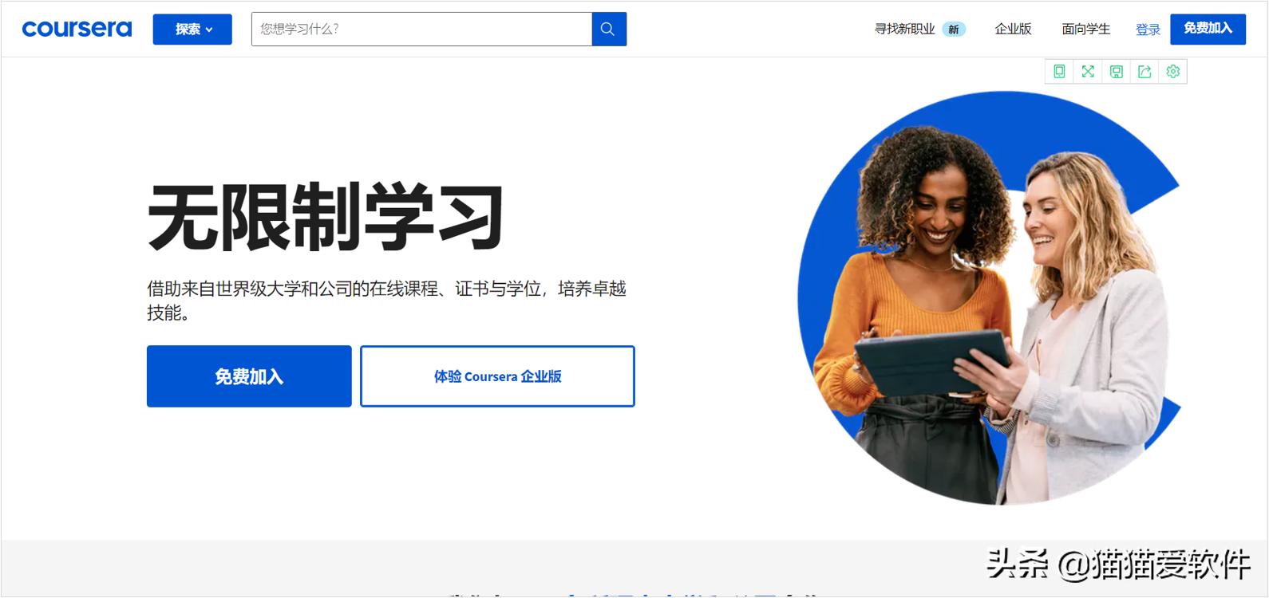
Task: Click the large hero 免费加入 button
Action: point(249,376)
